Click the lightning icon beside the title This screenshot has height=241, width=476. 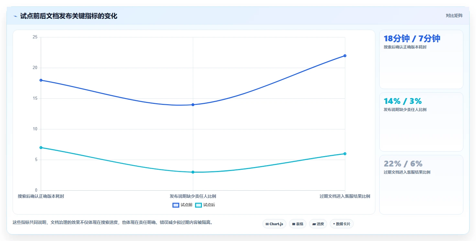pos(15,16)
